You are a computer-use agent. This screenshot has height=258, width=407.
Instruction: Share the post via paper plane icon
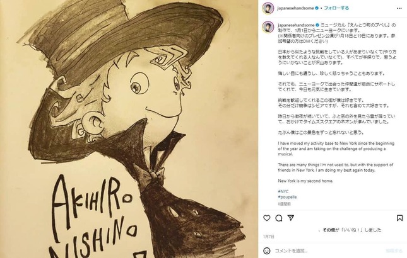(291, 218)
